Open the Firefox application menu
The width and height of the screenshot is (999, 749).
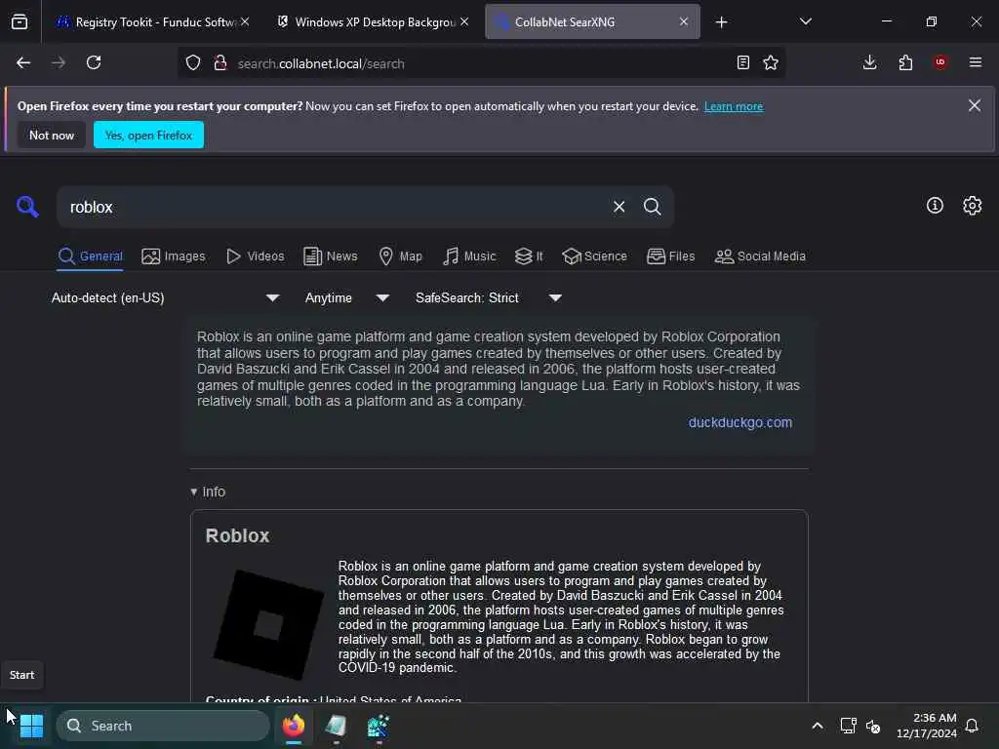tap(976, 62)
